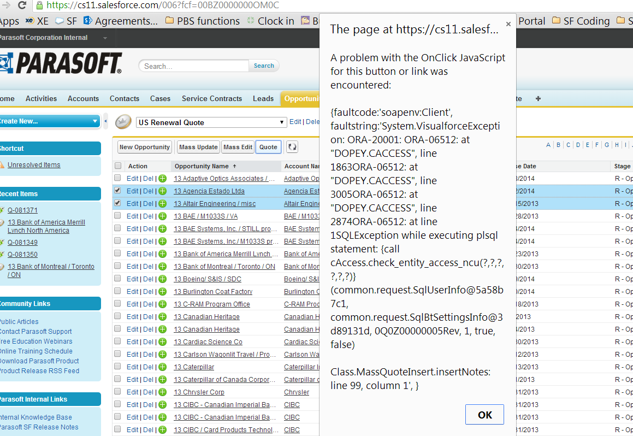Open Contact Parasoft Support link

[36, 332]
